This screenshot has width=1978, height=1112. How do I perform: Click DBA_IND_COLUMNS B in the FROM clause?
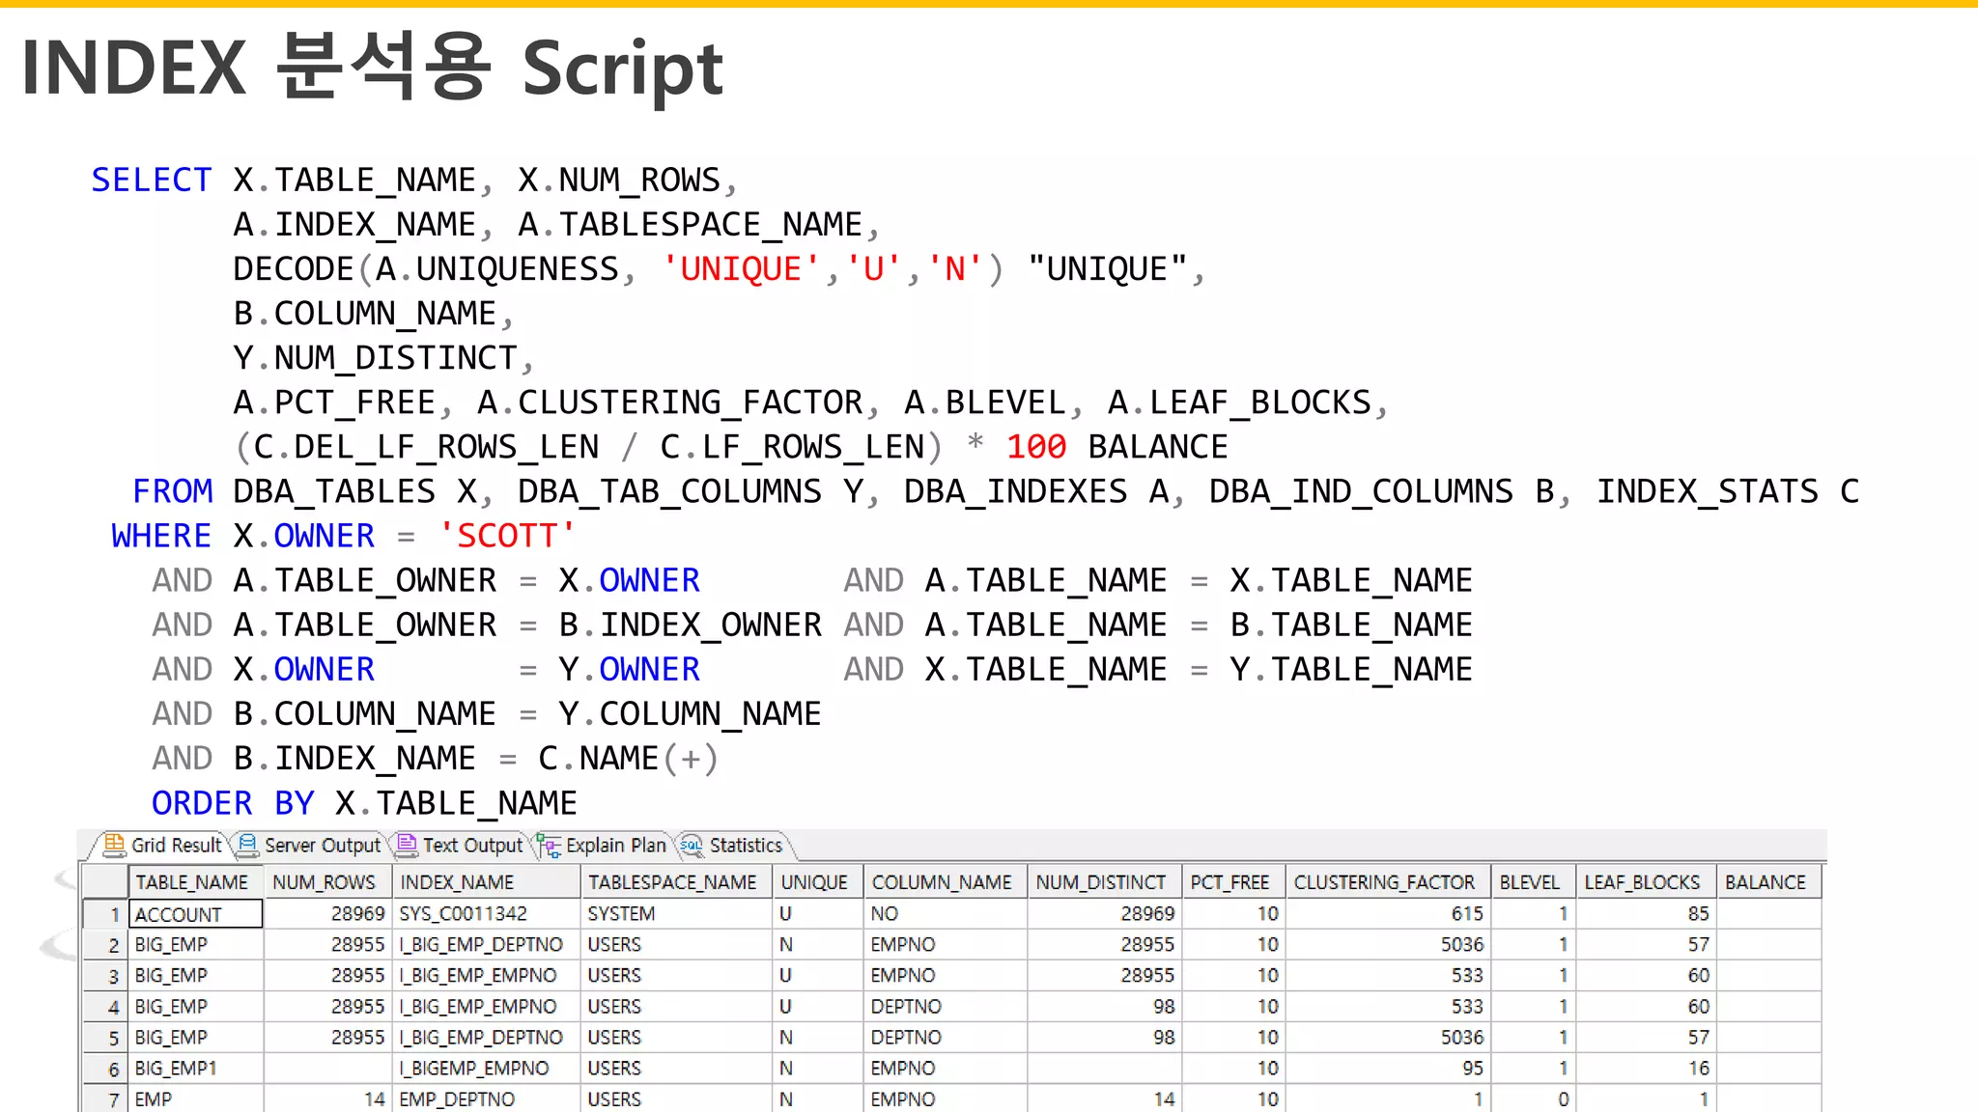(1382, 491)
